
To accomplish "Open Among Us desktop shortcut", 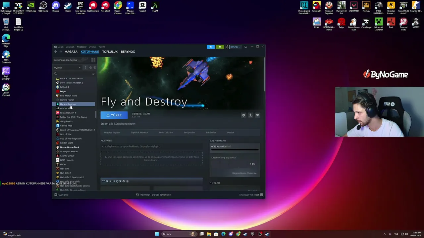I will click(317, 7).
